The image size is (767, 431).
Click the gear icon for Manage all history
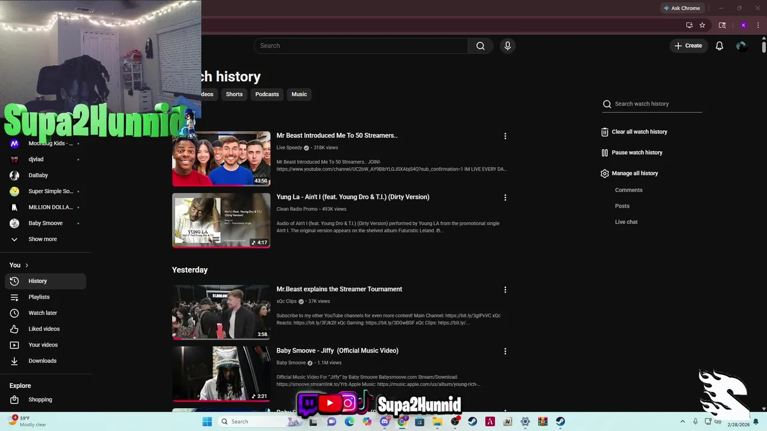click(605, 173)
